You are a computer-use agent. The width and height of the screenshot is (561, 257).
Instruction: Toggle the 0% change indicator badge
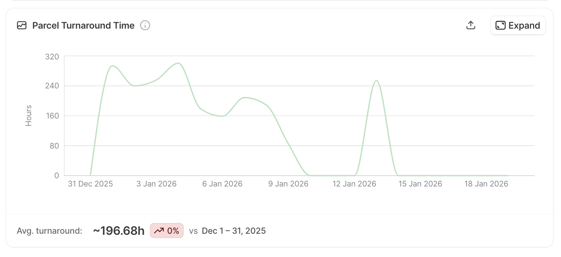click(x=167, y=231)
